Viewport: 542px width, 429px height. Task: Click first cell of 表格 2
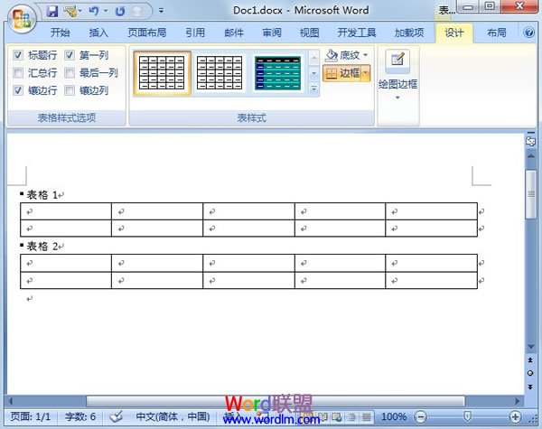(x=66, y=263)
